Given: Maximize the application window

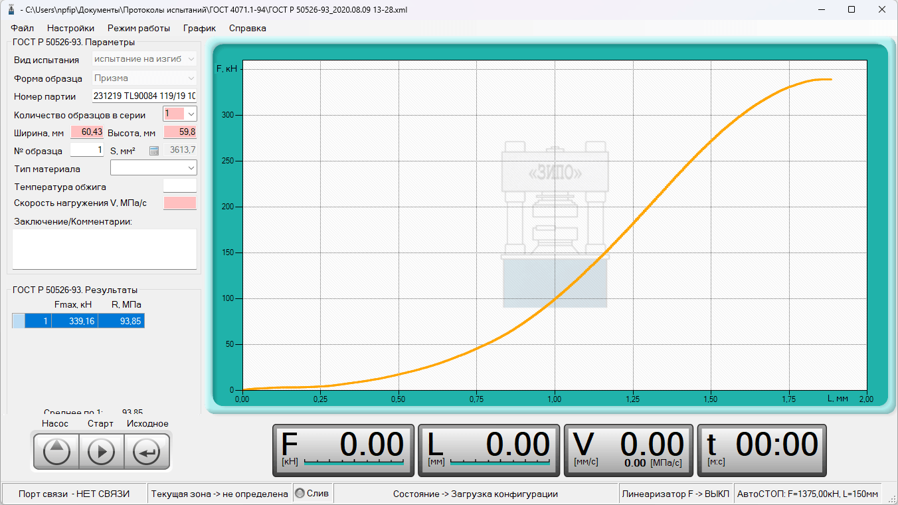Looking at the screenshot, I should point(852,10).
